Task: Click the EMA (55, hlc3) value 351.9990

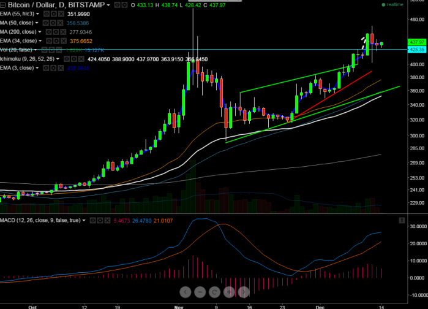Action: coord(78,14)
